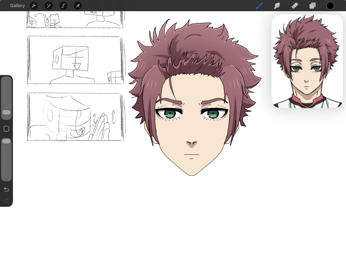Tap the floating reference image window
This screenshot has height=260, width=346.
tap(307, 61)
